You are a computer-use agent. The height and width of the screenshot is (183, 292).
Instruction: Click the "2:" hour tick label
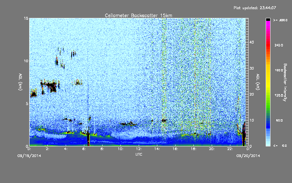[47, 149]
